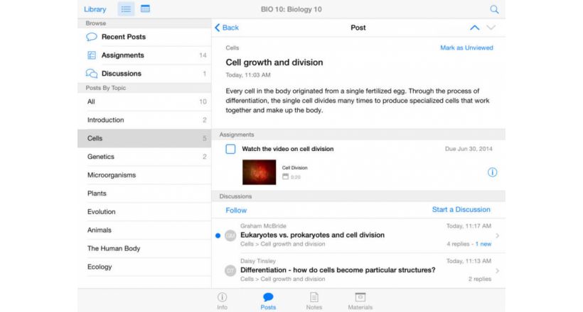This screenshot has height=312, width=583.
Task: Select the Posts tab
Action: click(x=268, y=301)
